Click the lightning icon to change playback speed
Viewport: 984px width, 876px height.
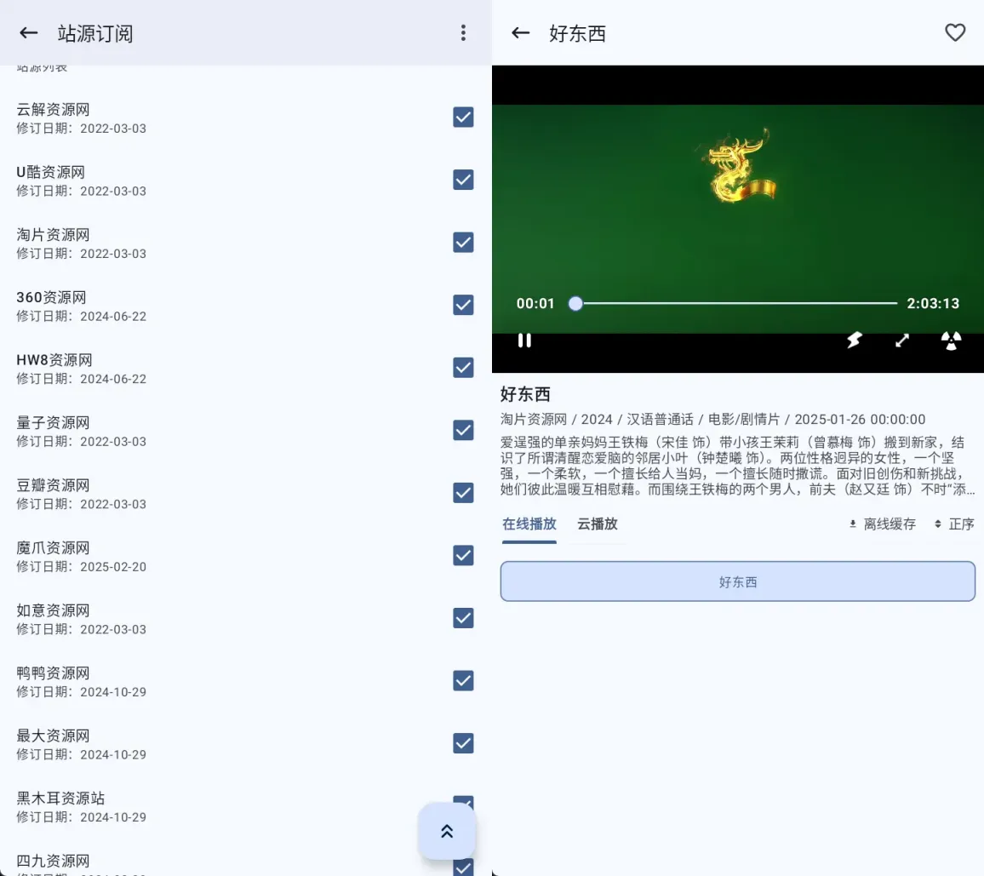coord(854,341)
